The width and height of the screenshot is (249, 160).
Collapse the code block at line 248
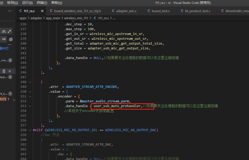[30, 82]
